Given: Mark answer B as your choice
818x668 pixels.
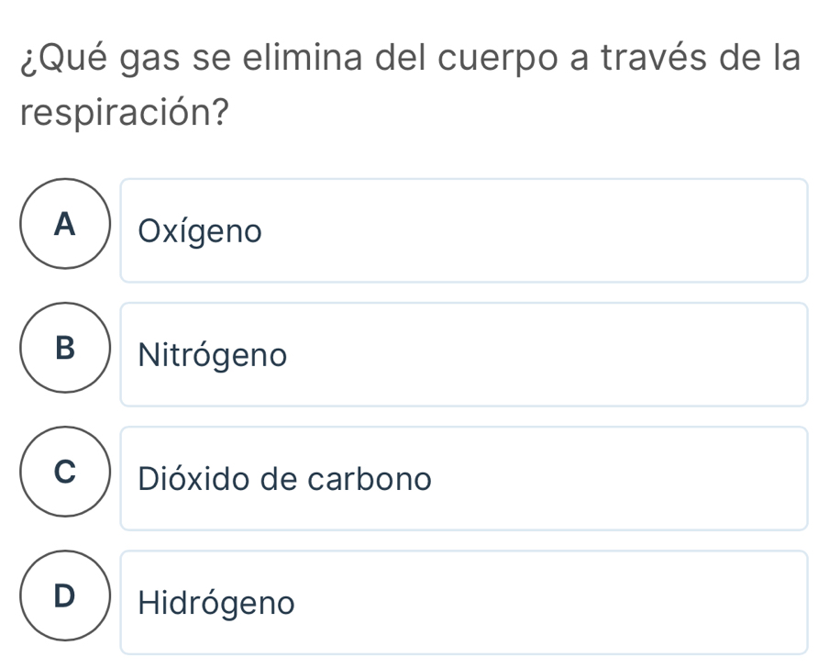Looking at the screenshot, I should click(x=62, y=348).
